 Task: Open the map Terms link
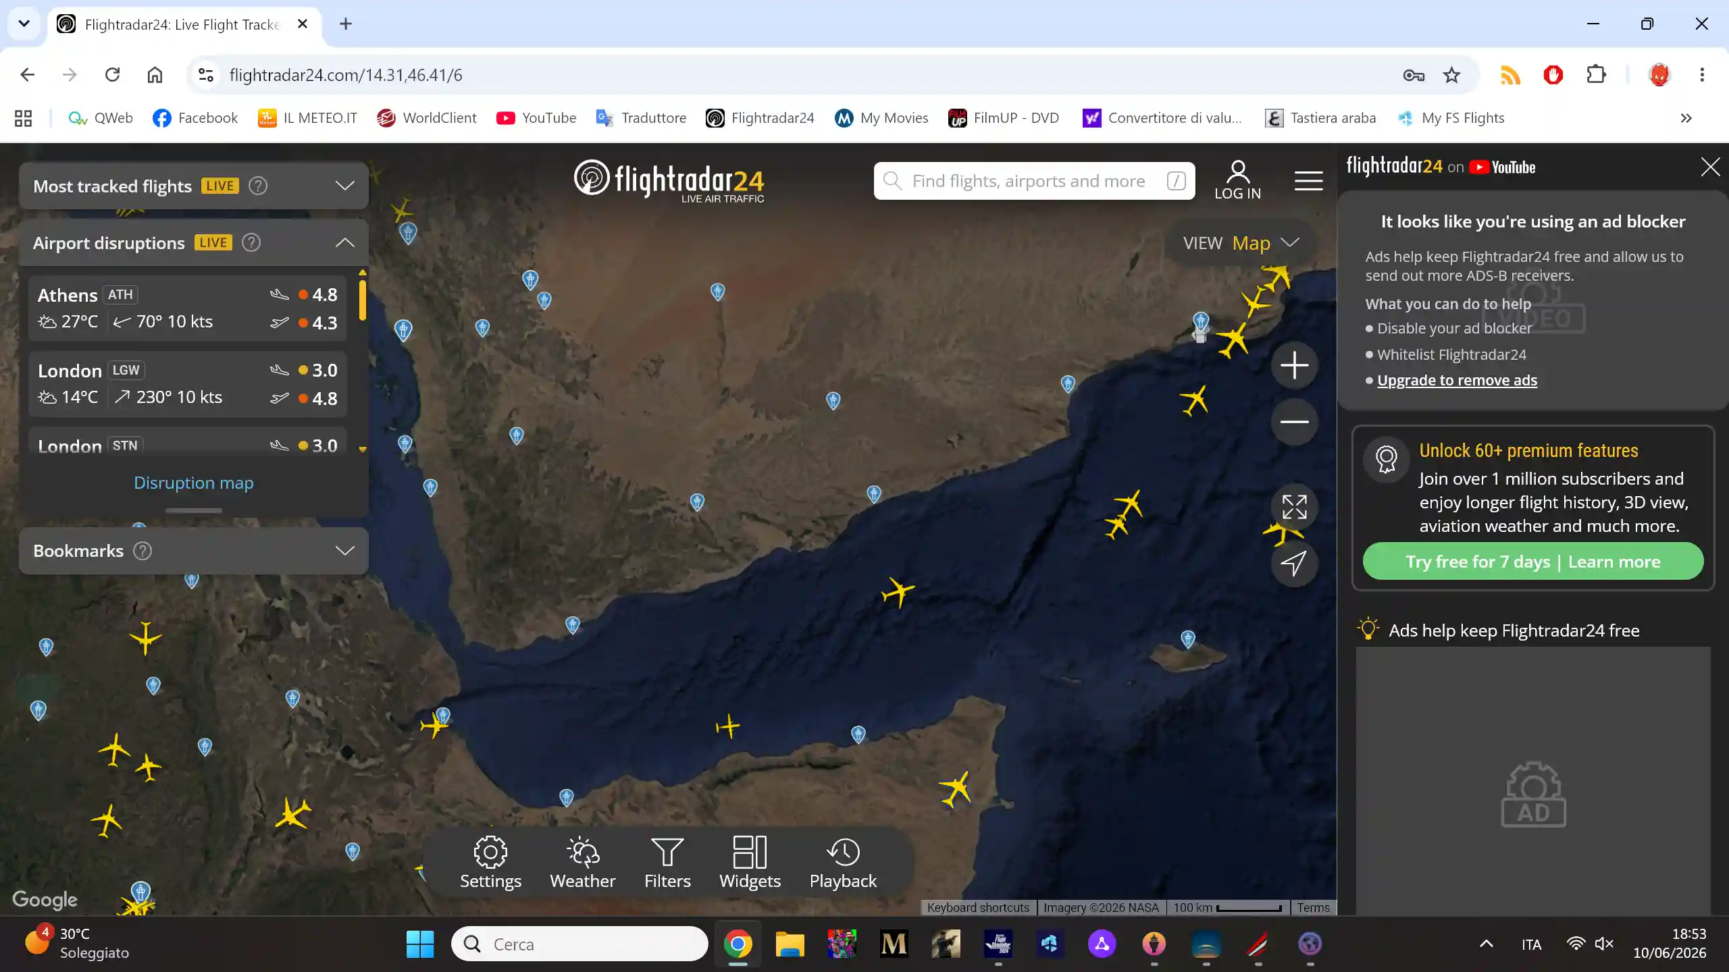coord(1312,908)
